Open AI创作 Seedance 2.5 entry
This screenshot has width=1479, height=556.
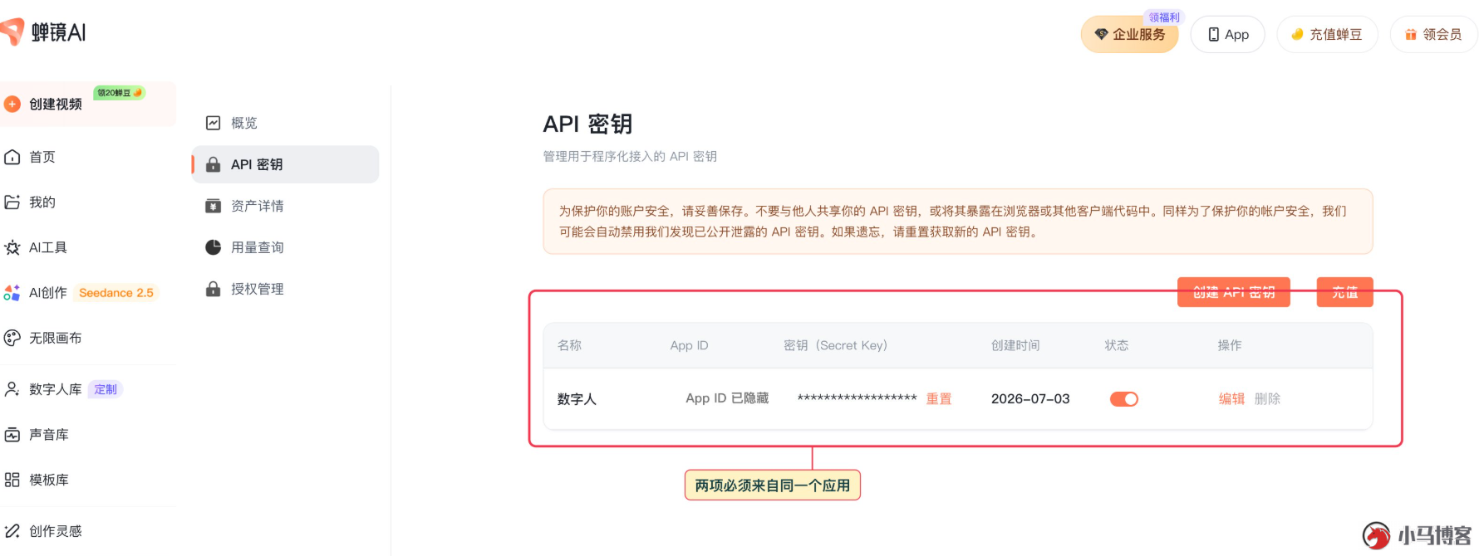[x=81, y=292]
